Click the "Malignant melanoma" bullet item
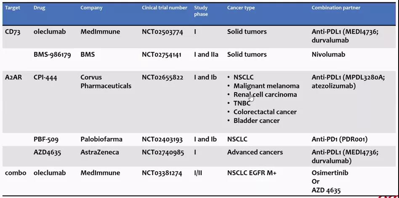Screen dimensions: 399x198 point(266,86)
